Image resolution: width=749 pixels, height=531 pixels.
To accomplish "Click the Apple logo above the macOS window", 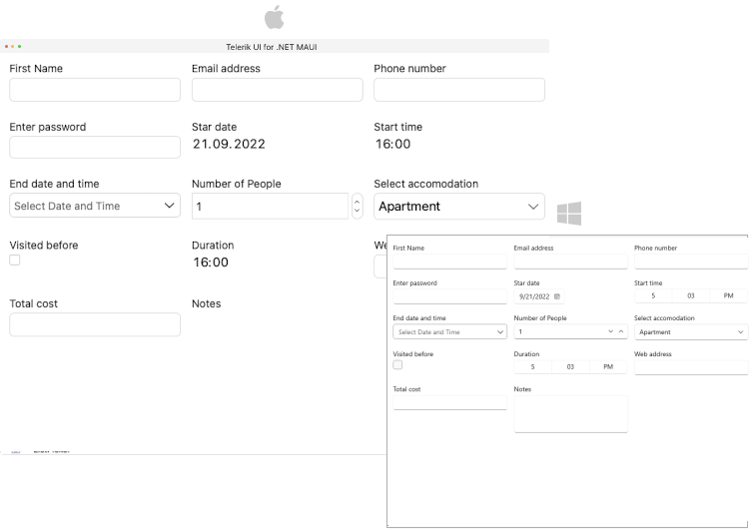I will 274,17.
